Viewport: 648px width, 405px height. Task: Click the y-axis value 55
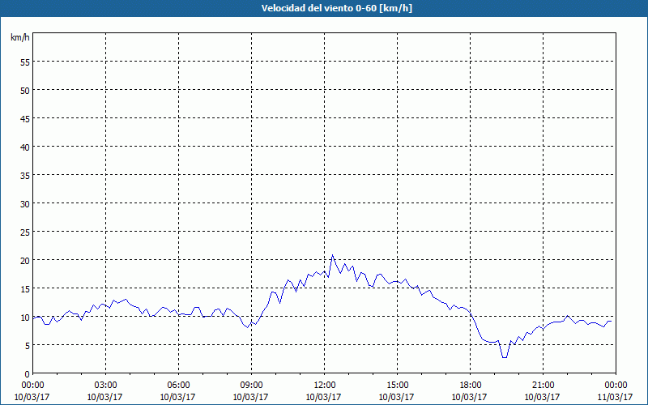coord(25,62)
